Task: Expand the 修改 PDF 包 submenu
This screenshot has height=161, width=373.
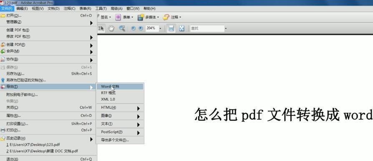Action: point(48,37)
